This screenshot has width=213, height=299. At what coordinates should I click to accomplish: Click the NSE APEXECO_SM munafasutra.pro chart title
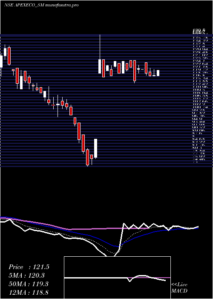click(41, 5)
